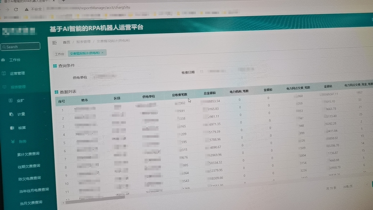Image resolution: width=373 pixels, height=210 pixels.
Task: Click the 序号 column header
Action: pyautogui.click(x=62, y=101)
